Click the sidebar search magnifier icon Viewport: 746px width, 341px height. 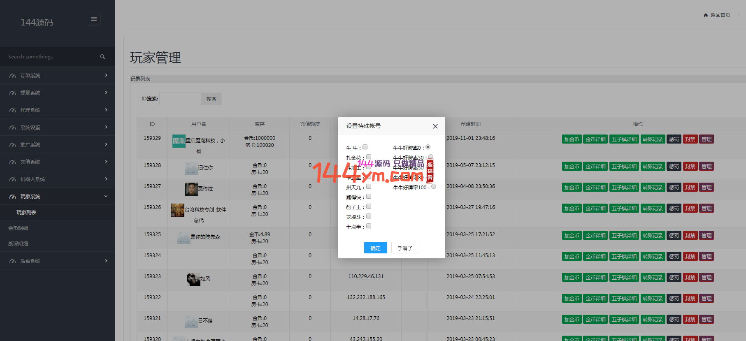point(102,57)
